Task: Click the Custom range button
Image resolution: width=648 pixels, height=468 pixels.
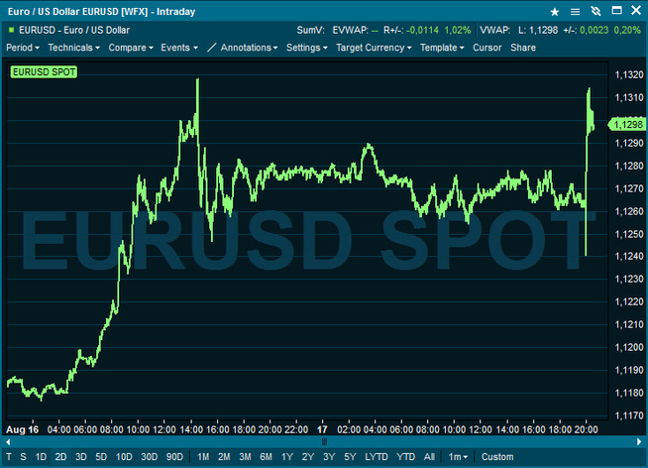Action: [497, 457]
